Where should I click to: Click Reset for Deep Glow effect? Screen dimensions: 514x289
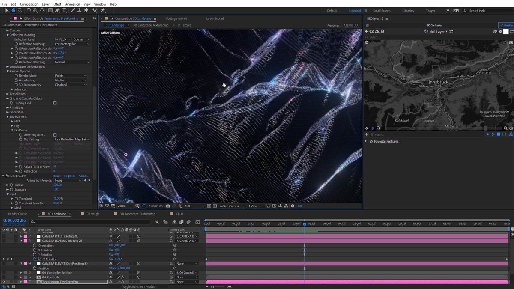(x=57, y=176)
